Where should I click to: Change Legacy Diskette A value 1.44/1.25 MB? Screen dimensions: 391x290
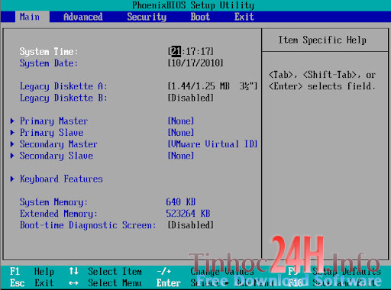[x=212, y=86]
